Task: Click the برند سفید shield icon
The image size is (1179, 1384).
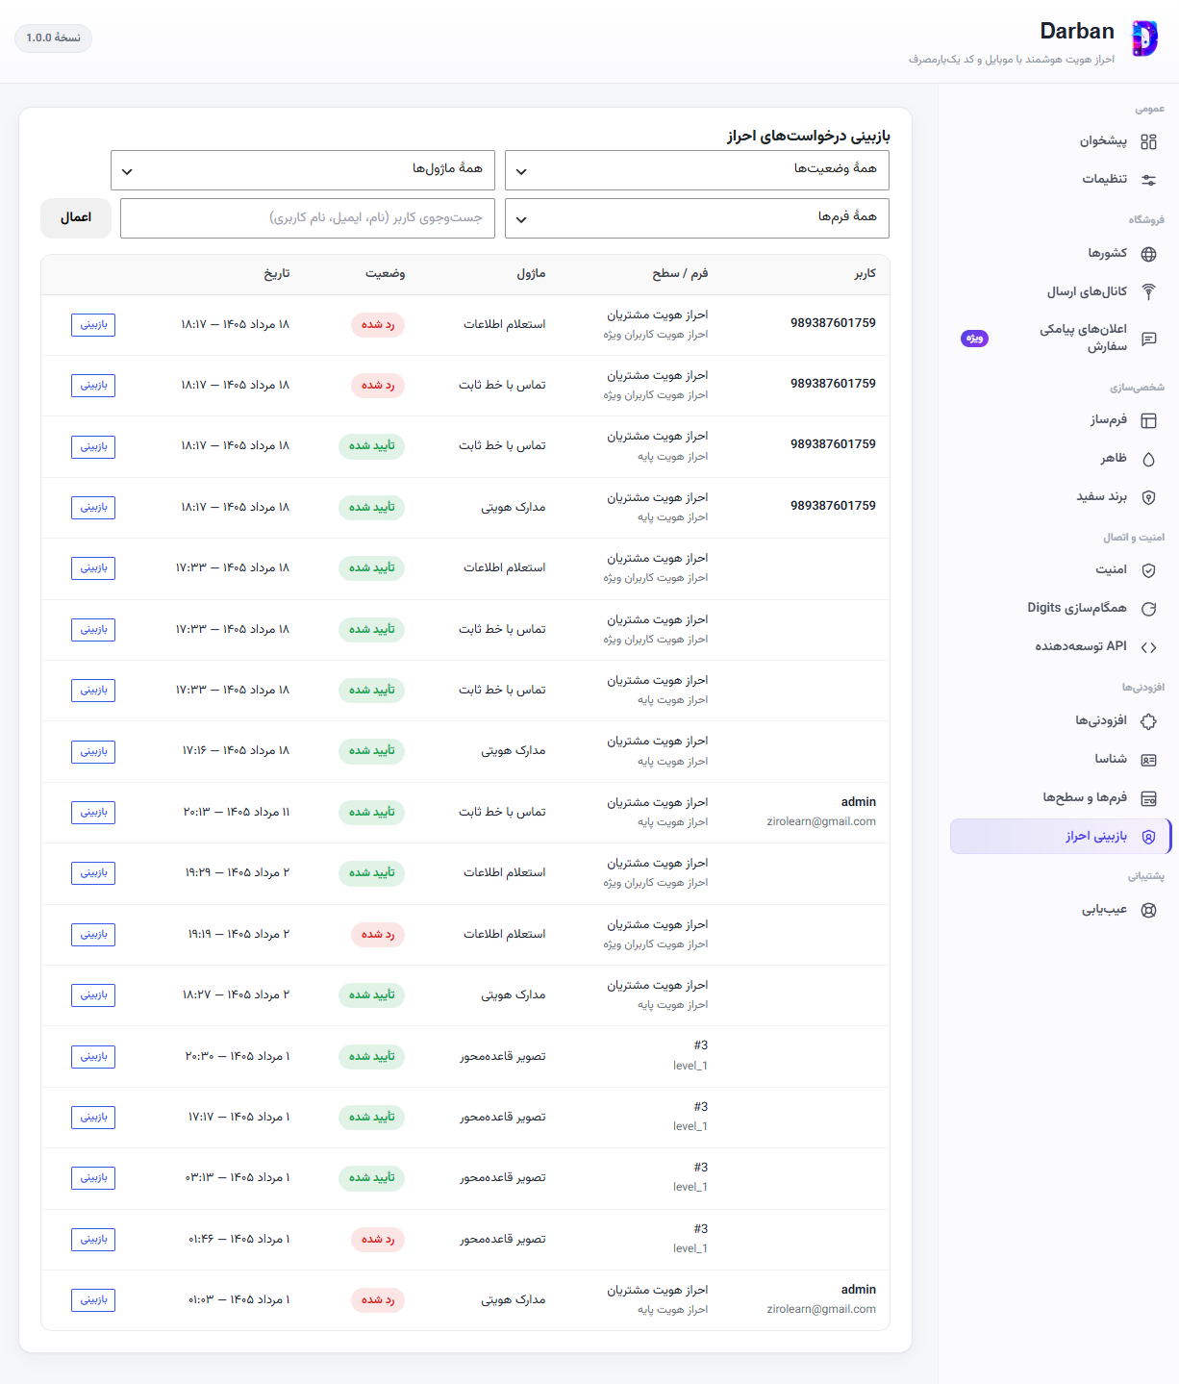Action: [x=1148, y=497]
